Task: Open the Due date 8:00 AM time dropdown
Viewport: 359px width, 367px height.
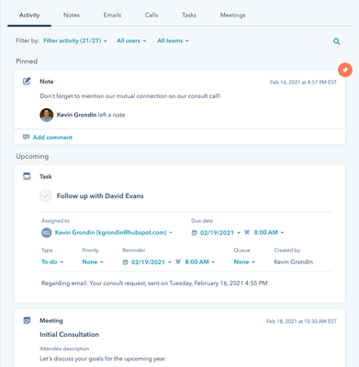Action: point(269,233)
